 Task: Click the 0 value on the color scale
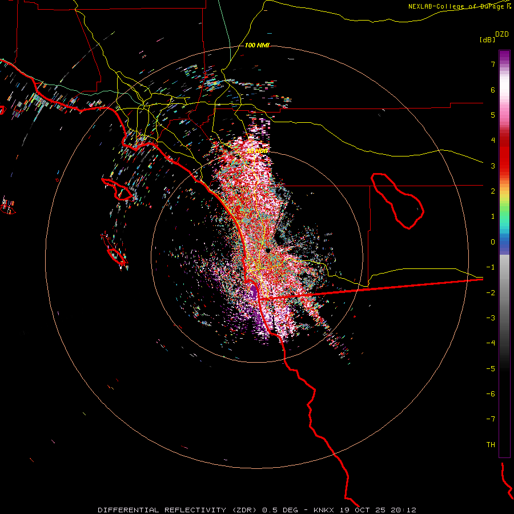[x=493, y=242]
